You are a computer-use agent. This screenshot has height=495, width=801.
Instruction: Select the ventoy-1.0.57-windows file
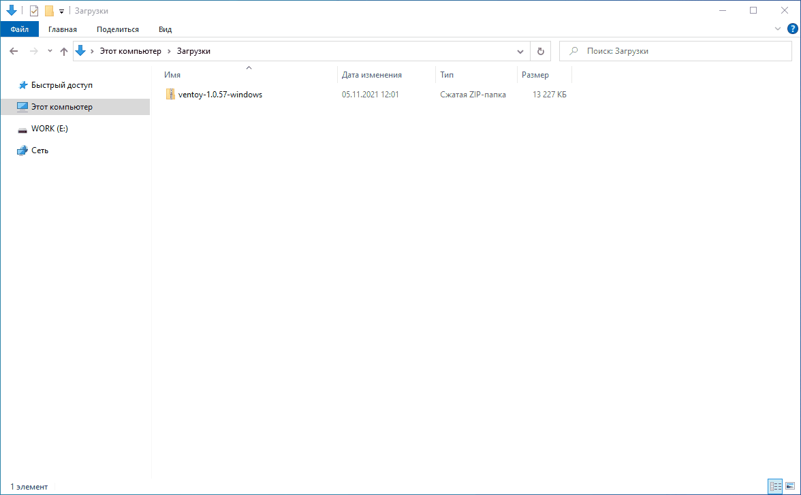(x=220, y=95)
